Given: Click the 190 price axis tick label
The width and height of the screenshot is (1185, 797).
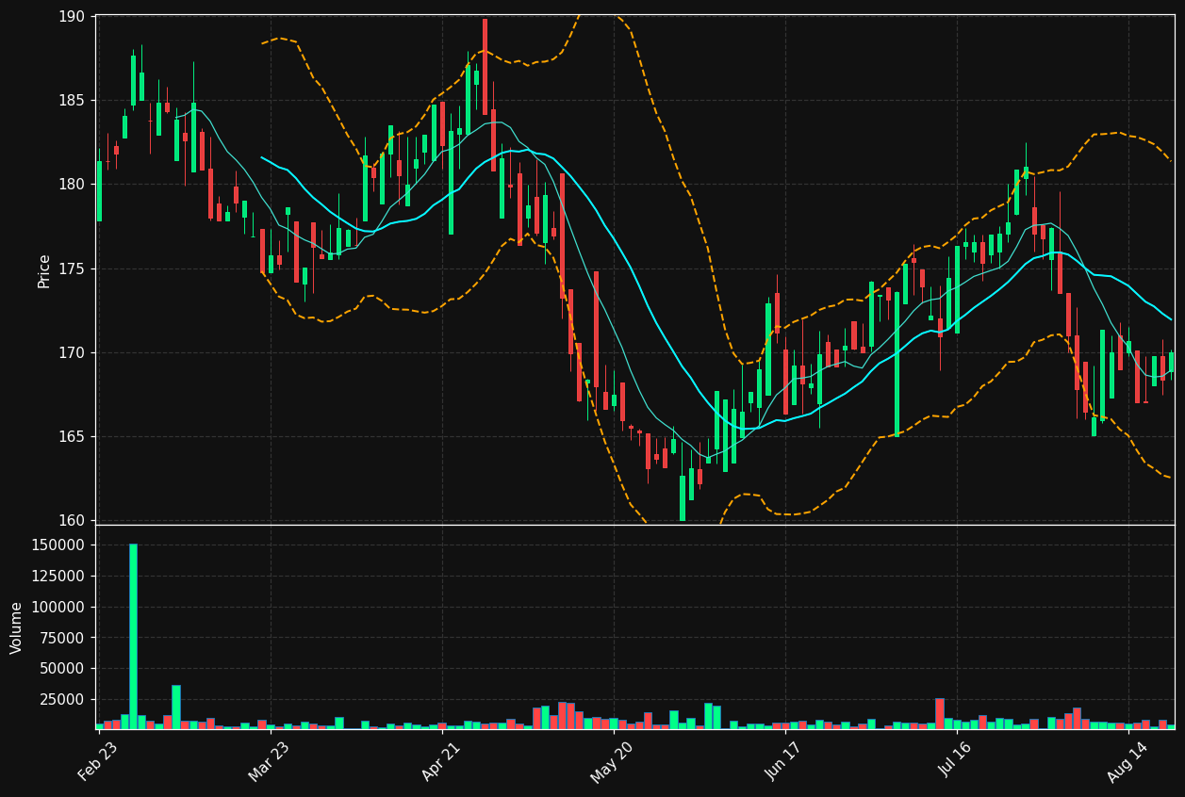Looking at the screenshot, I should [71, 17].
